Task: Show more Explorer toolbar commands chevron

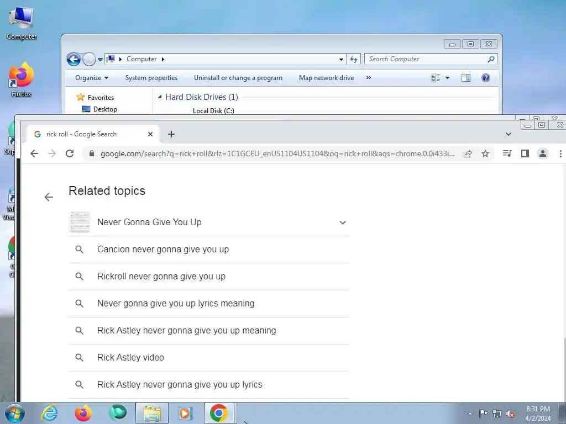Action: [369, 77]
